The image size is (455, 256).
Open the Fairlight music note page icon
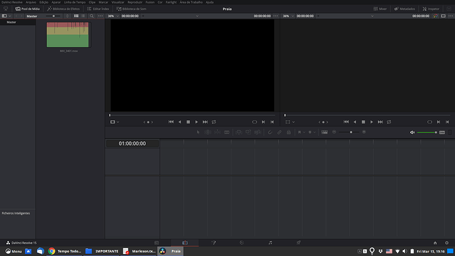pyautogui.click(x=270, y=243)
